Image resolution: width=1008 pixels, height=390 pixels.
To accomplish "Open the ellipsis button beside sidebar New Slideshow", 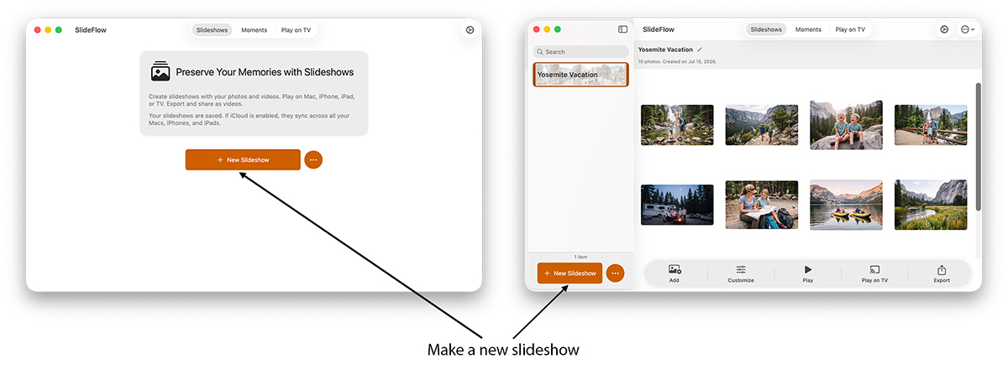I will tap(615, 273).
